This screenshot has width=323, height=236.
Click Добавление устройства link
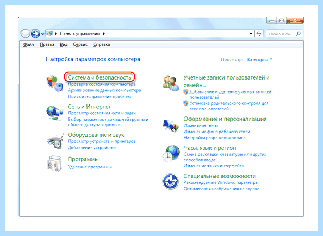point(92,148)
